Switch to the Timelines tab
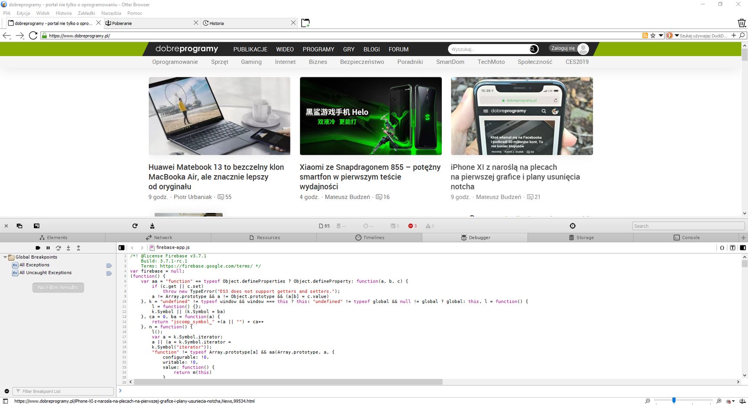 370,238
